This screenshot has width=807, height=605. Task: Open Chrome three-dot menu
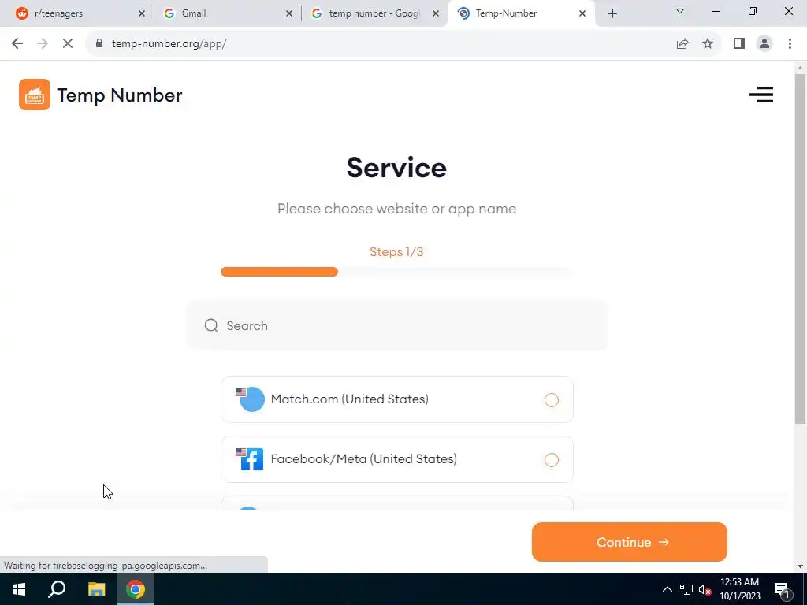point(790,44)
